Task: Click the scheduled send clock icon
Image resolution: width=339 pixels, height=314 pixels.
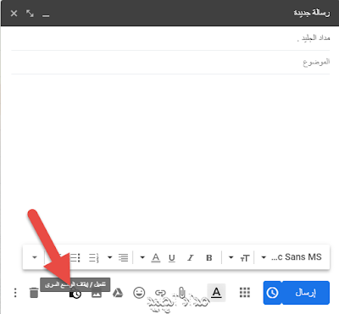Action: 272,293
